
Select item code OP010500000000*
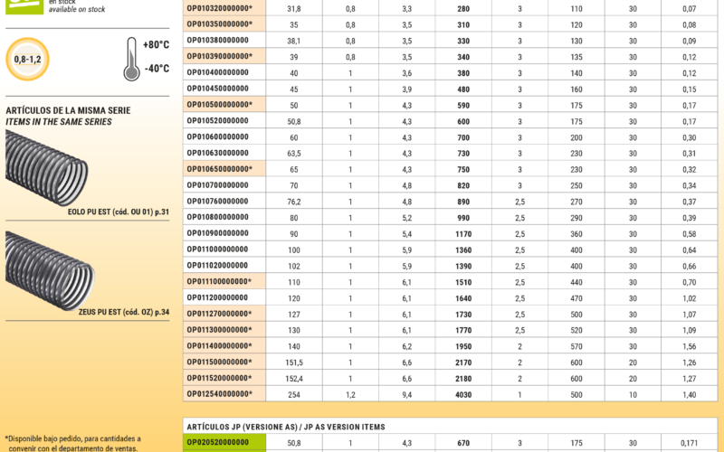point(219,105)
